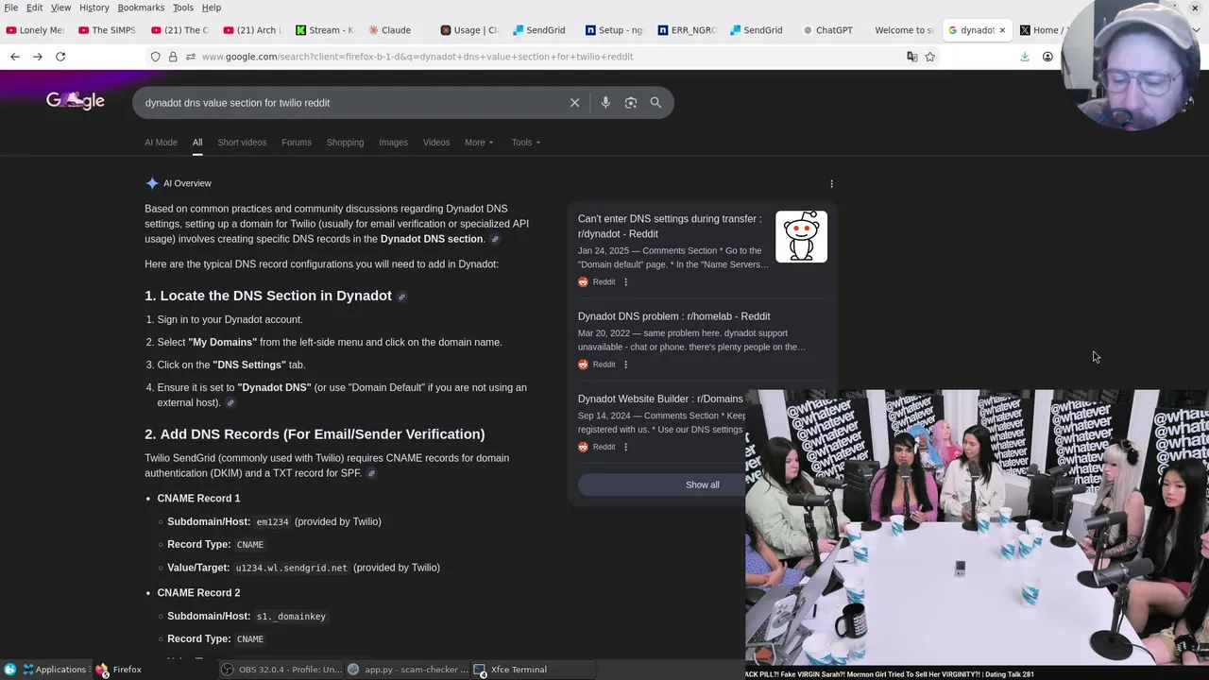This screenshot has width=1209, height=680.
Task: Open the Bookmarks menu
Action: [x=141, y=8]
